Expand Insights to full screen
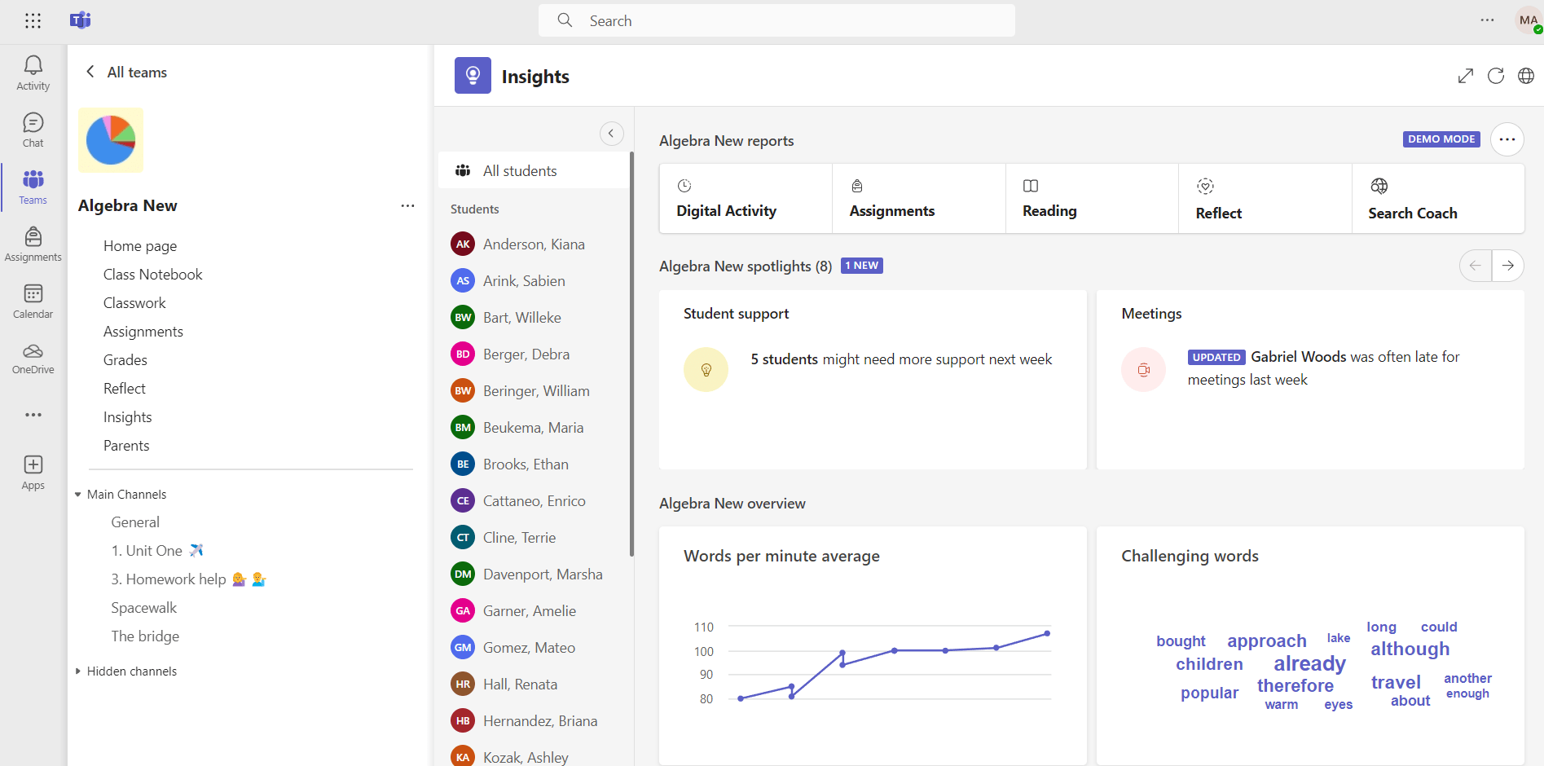 coord(1465,75)
